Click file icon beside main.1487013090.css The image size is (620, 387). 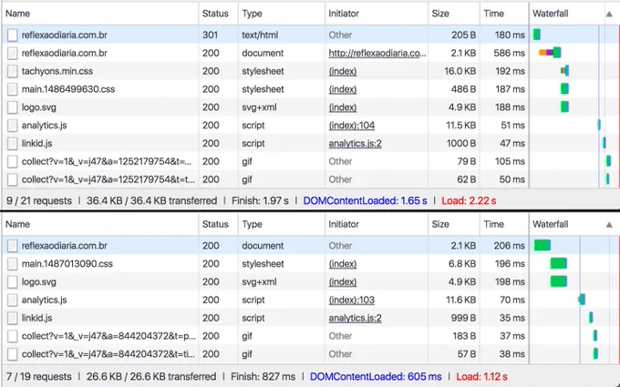pyautogui.click(x=12, y=264)
